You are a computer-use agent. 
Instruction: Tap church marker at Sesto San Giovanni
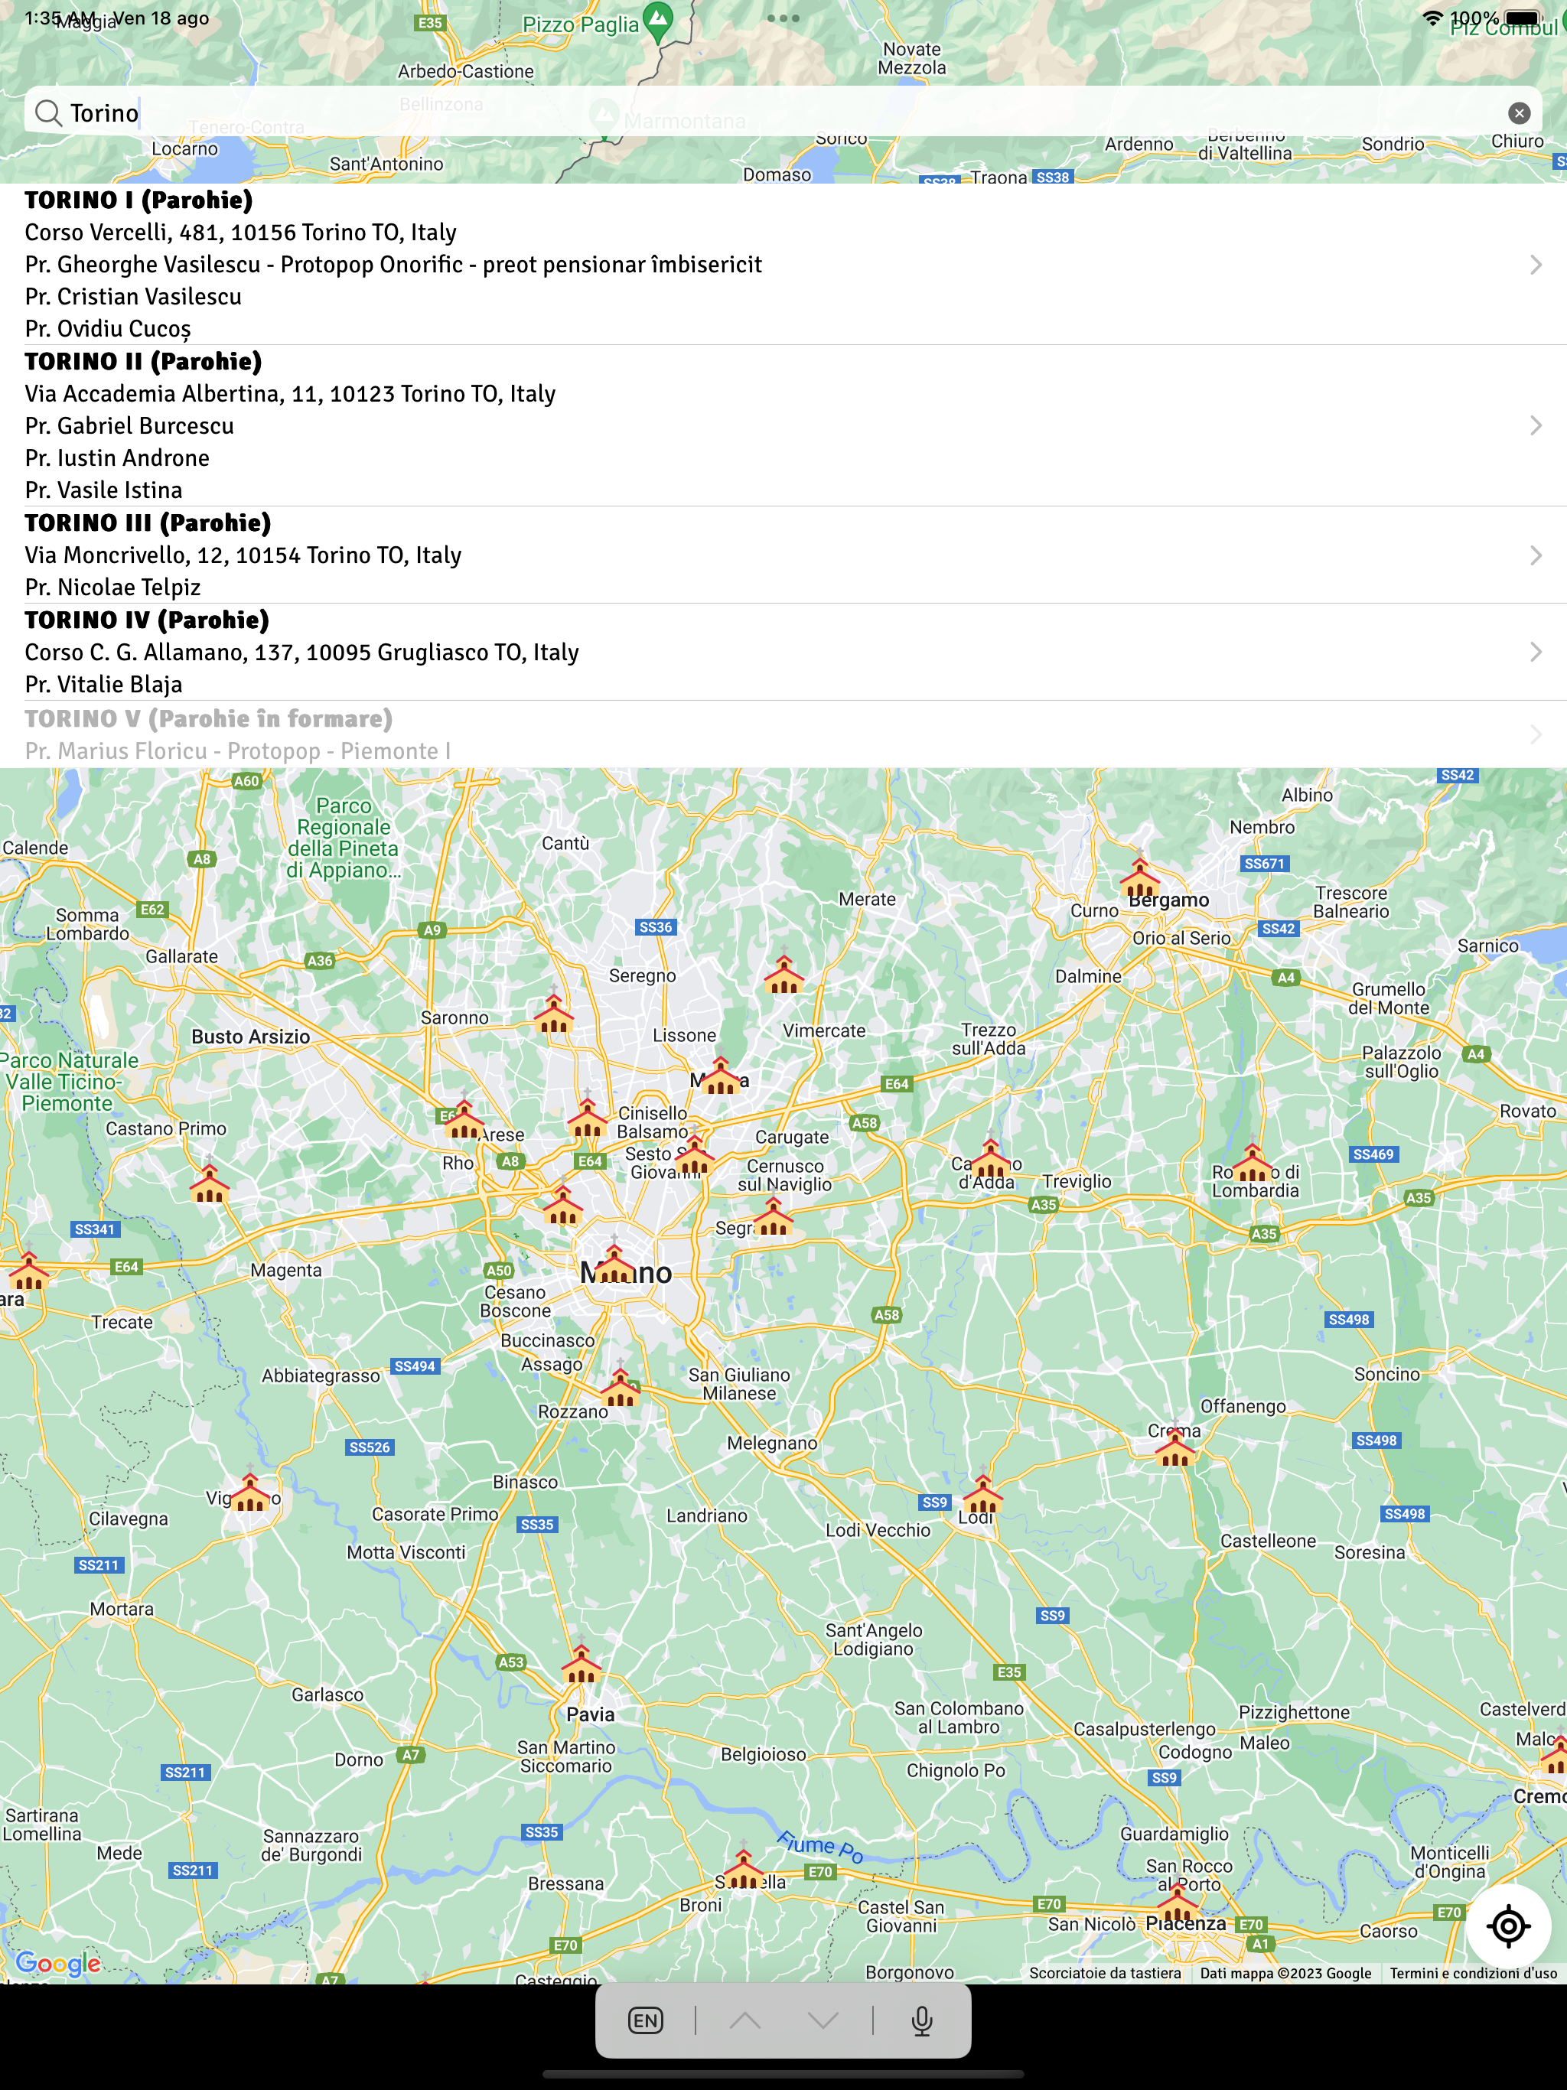695,1153
